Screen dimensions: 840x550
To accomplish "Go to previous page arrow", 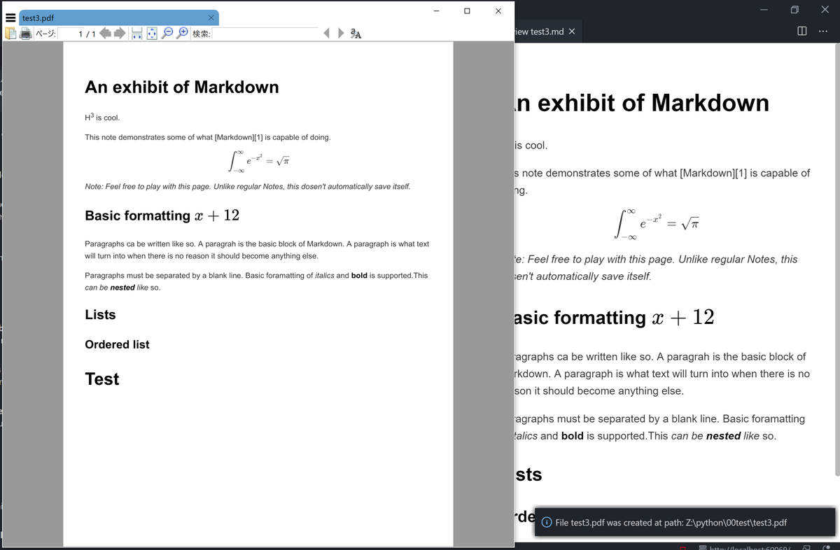I will click(x=105, y=33).
